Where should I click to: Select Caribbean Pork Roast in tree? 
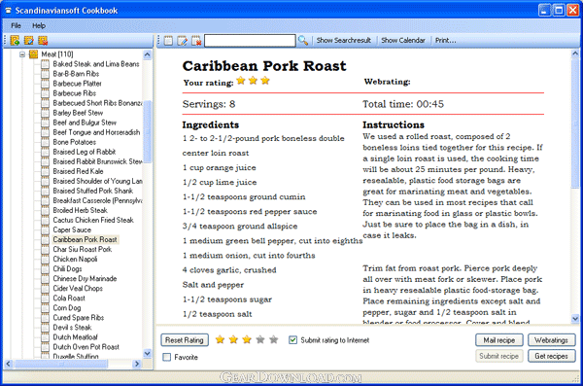(x=86, y=239)
